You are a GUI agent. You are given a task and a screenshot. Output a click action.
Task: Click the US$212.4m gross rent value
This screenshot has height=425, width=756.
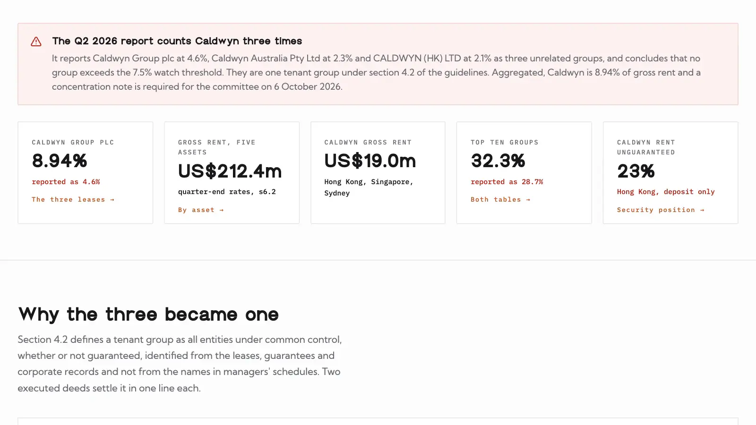(230, 171)
